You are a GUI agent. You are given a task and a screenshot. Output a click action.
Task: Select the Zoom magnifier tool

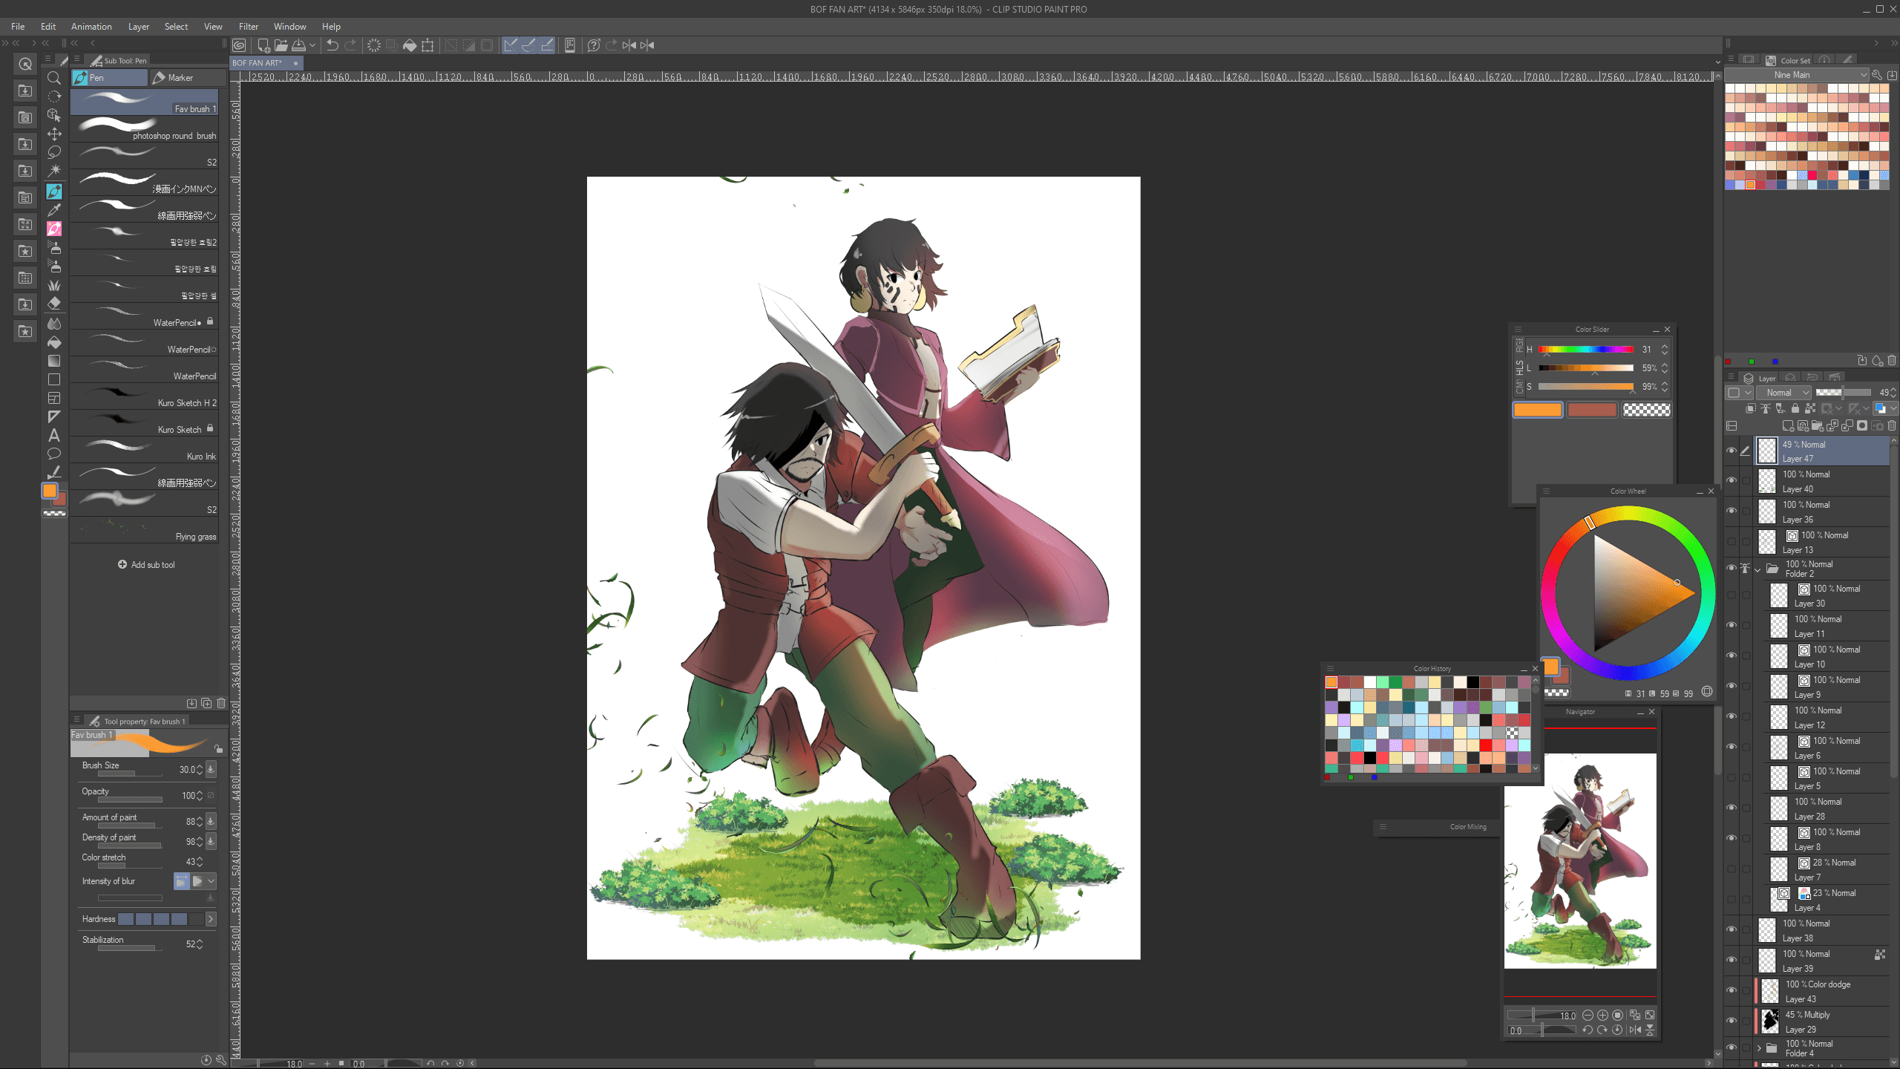(x=54, y=78)
